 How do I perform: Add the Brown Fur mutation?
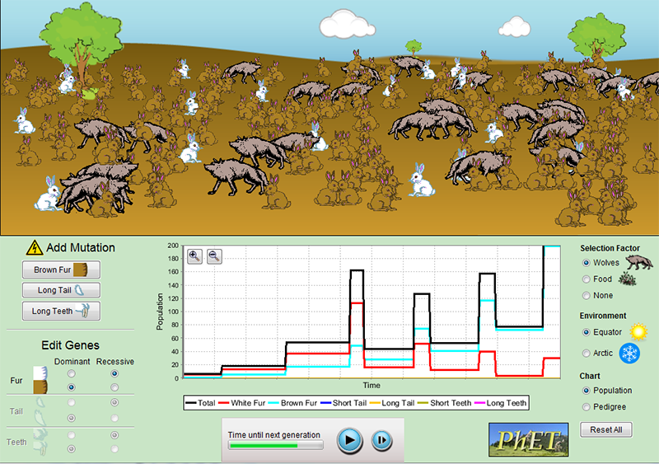61,269
